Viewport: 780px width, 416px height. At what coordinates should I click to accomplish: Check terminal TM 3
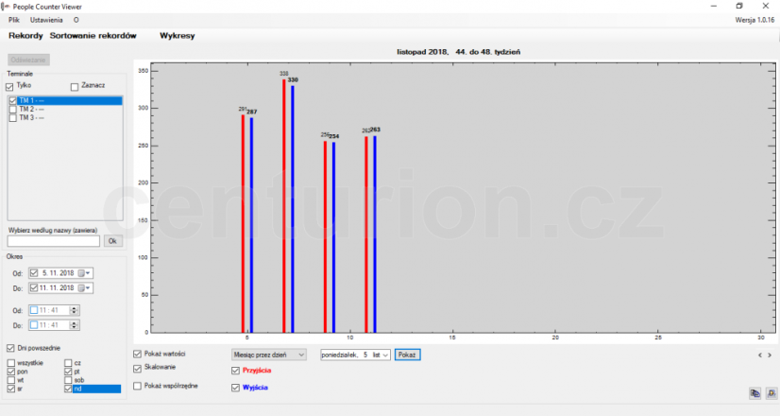pos(13,118)
